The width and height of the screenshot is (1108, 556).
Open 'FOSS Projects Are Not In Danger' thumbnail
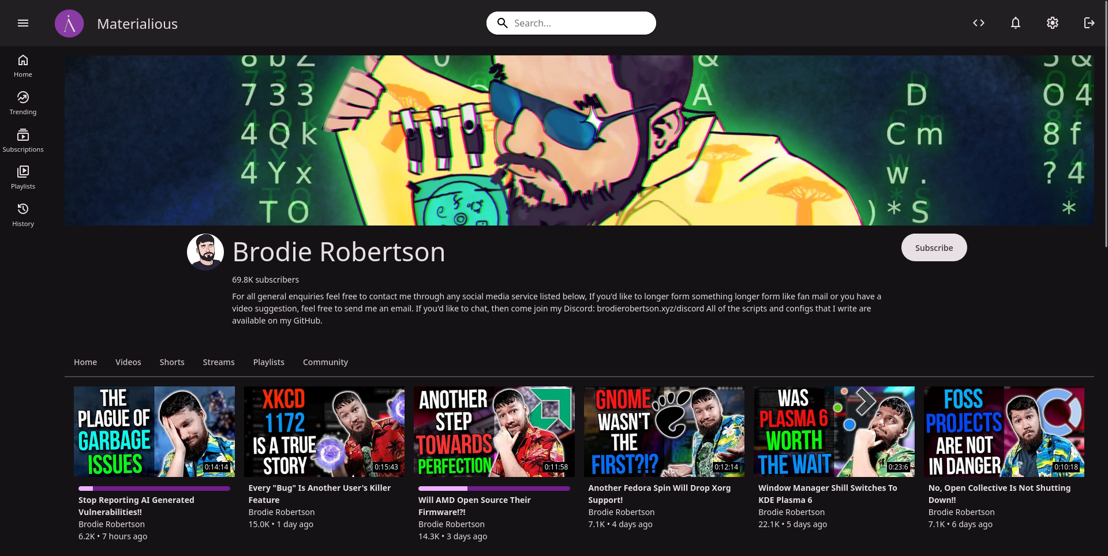[1004, 431]
